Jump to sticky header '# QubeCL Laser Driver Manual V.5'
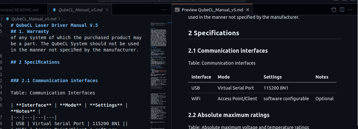358x129 pixels. (x=54, y=25)
